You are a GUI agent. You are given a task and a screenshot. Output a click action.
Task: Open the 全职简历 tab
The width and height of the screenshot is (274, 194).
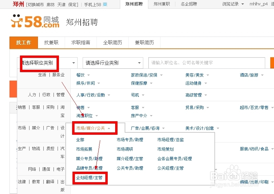point(112,42)
